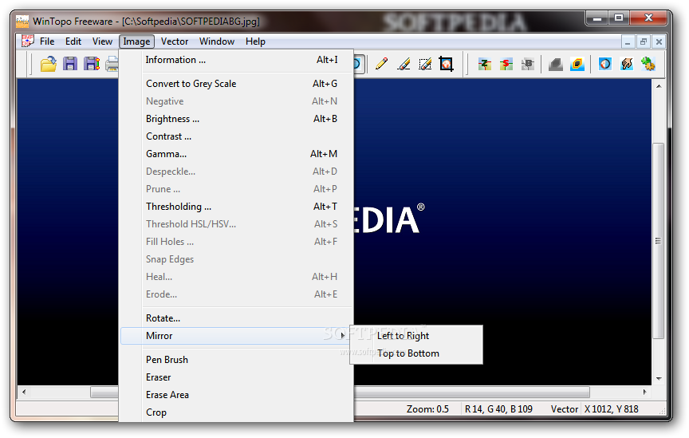The height and width of the screenshot is (438, 689).
Task: Click the Vector label in status bar
Action: point(565,409)
